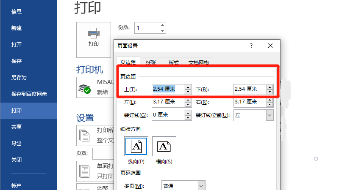Open the 文档网格 tab
The height and width of the screenshot is (190, 339).
198,62
